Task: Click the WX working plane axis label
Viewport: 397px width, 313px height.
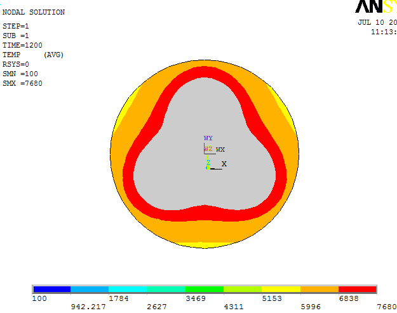Action: [x=220, y=150]
